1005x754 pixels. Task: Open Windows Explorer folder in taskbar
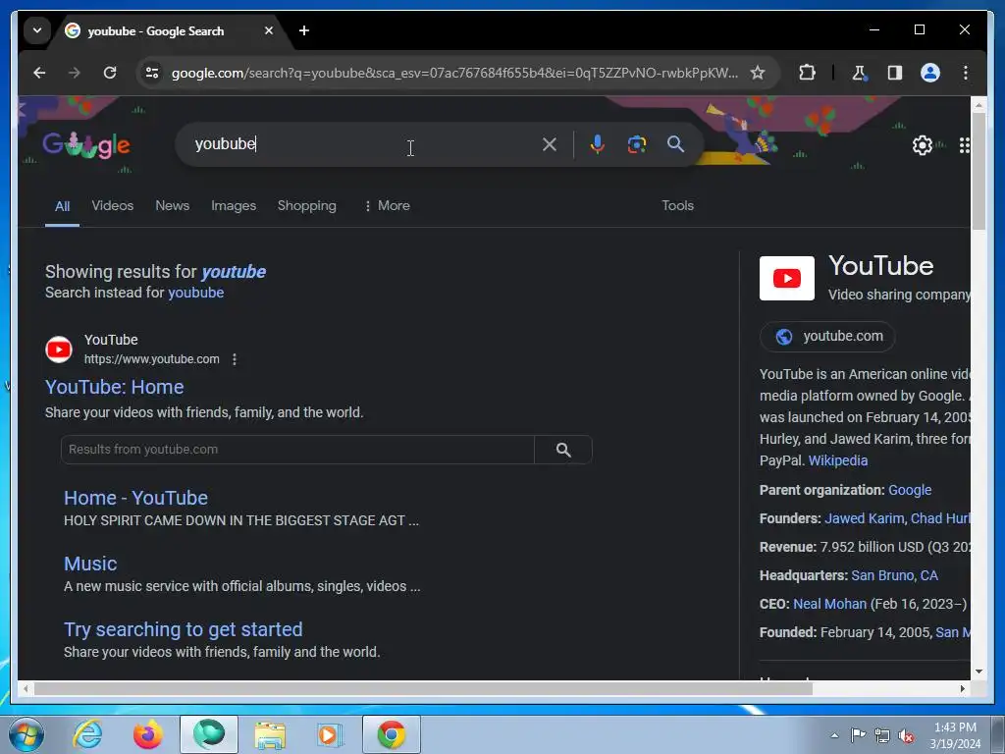[x=270, y=734]
